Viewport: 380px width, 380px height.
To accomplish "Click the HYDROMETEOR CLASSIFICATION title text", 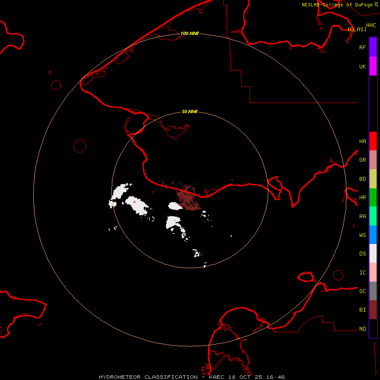I will pos(148,377).
